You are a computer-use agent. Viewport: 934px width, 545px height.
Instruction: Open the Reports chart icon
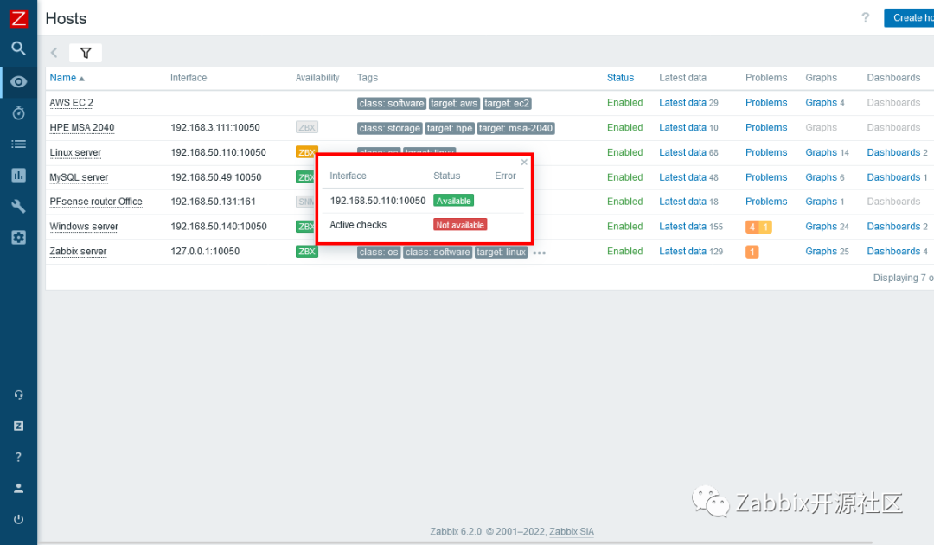[x=18, y=175]
